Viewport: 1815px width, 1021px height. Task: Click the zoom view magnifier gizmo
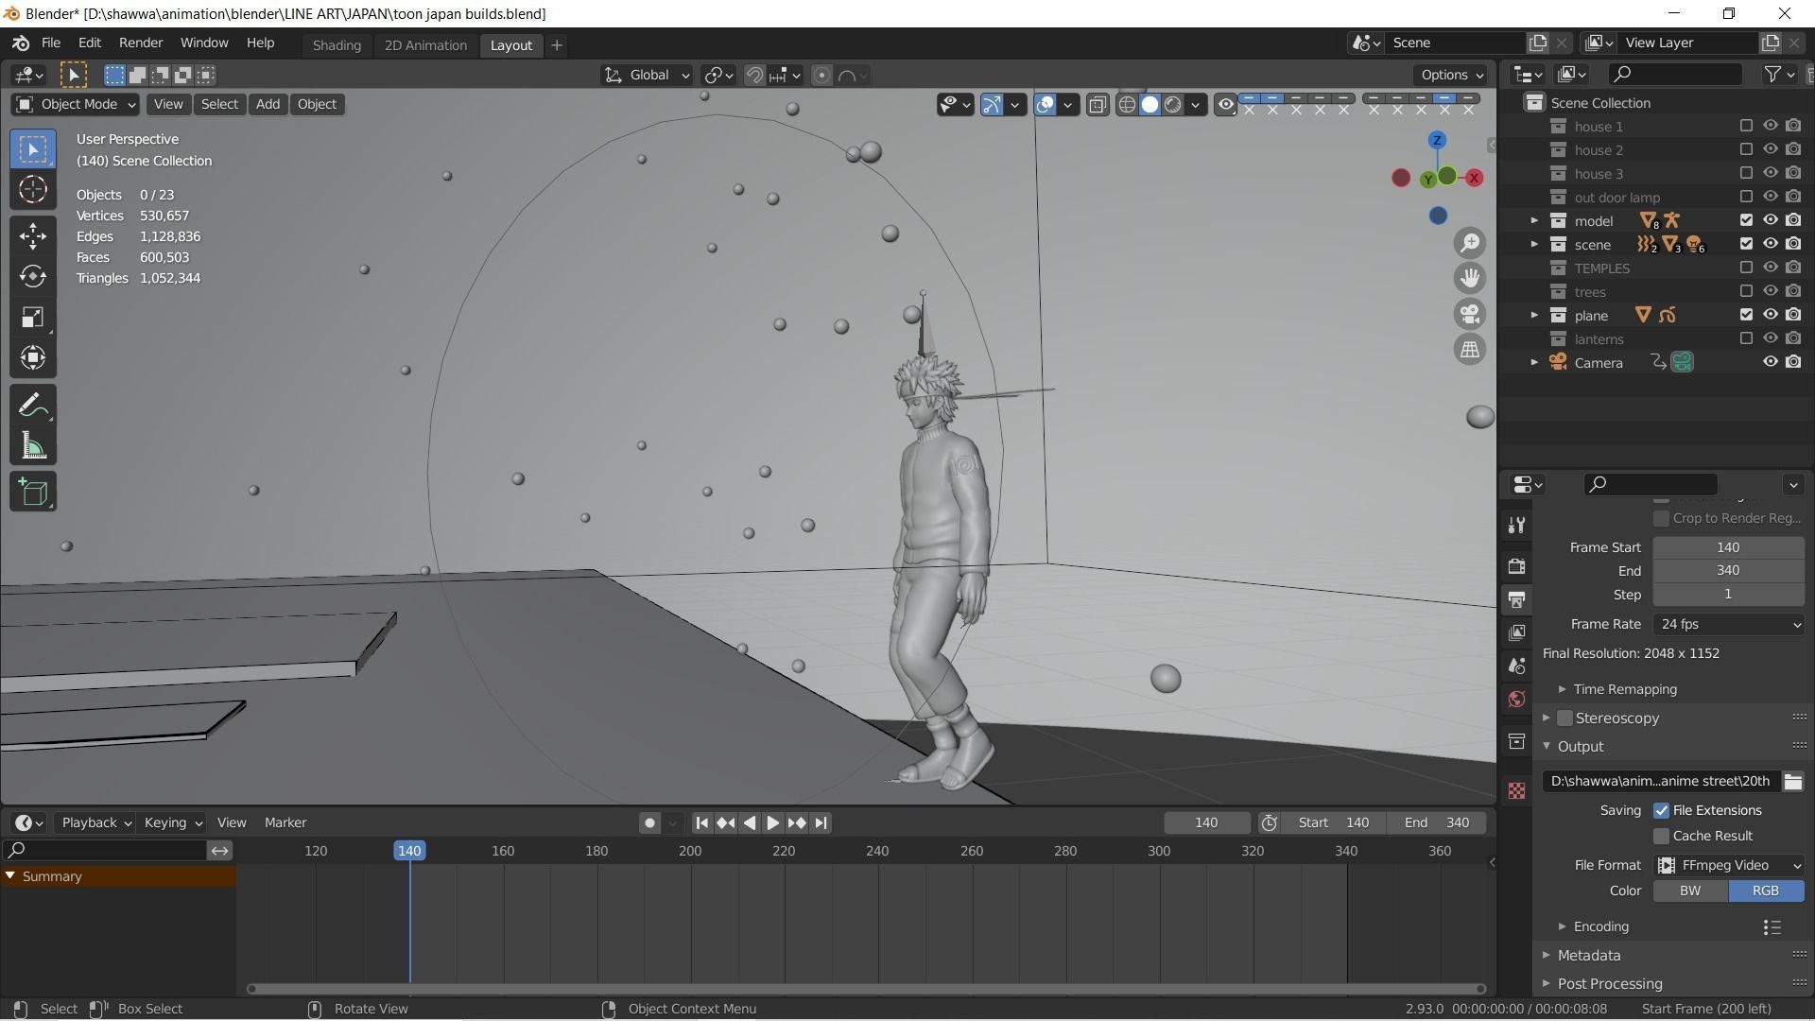coord(1470,243)
